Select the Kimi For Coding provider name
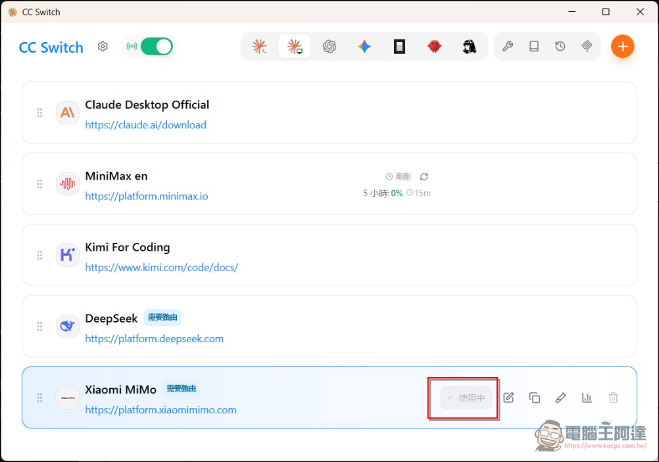 [x=128, y=247]
